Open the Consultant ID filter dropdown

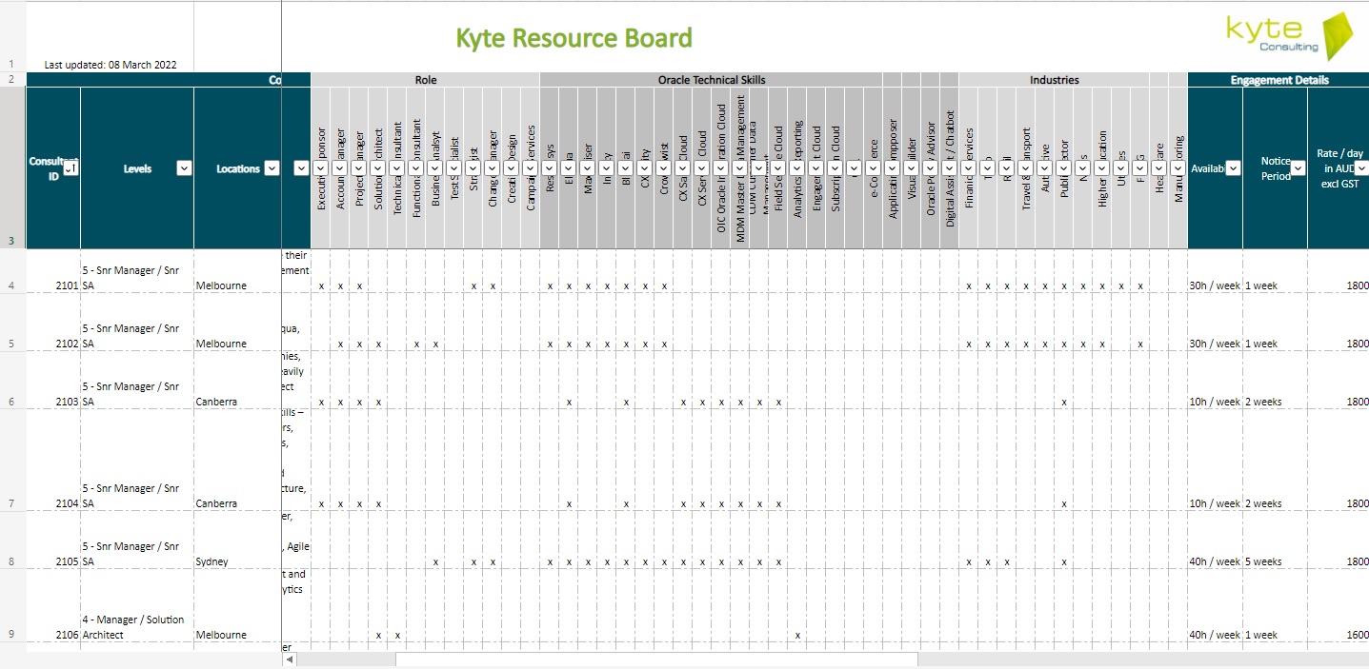[70, 168]
